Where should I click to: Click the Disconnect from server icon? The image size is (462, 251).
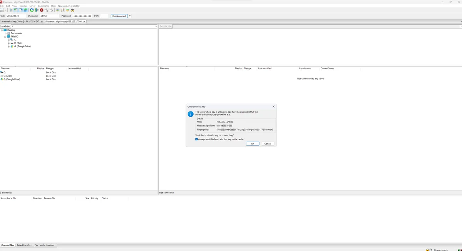click(x=47, y=10)
